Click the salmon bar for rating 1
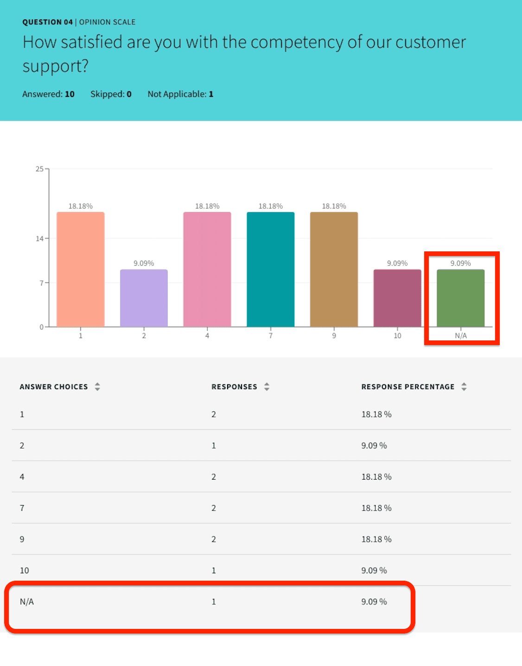This screenshot has height=666, width=522. [81, 269]
